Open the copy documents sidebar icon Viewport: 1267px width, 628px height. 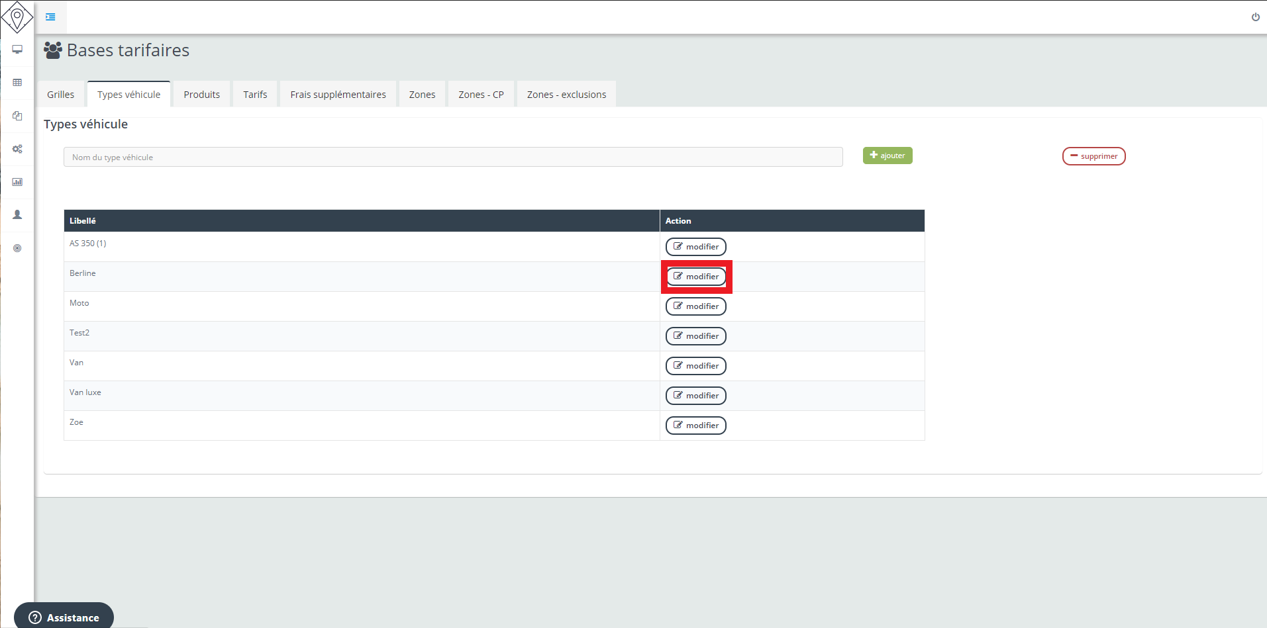click(17, 116)
